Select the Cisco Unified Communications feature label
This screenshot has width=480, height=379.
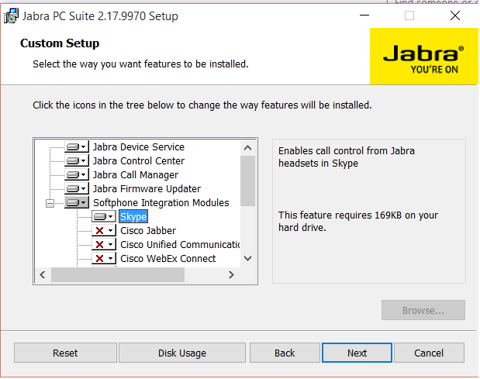[x=180, y=245]
